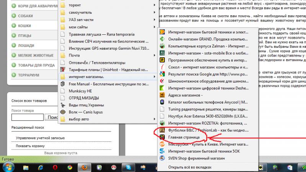
Task: Click the green plus beside КОШКИ
Action: [14, 26]
